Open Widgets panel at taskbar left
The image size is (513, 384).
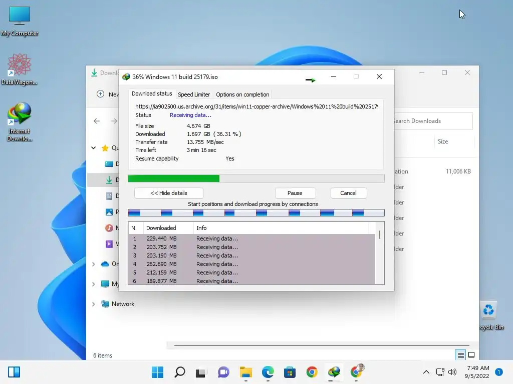pos(14,372)
